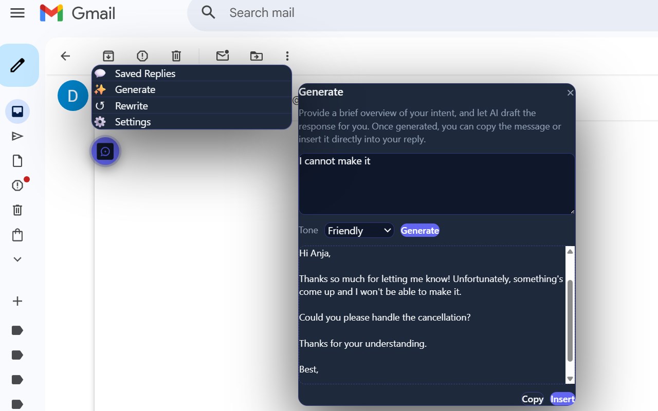Mark as unread envelope icon
This screenshot has width=658, height=411.
point(223,55)
